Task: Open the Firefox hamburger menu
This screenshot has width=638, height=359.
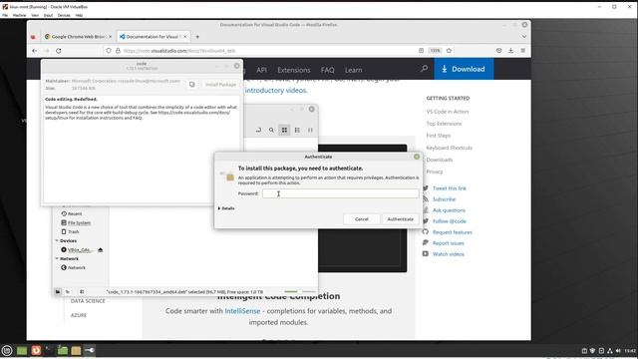Action: [522, 51]
